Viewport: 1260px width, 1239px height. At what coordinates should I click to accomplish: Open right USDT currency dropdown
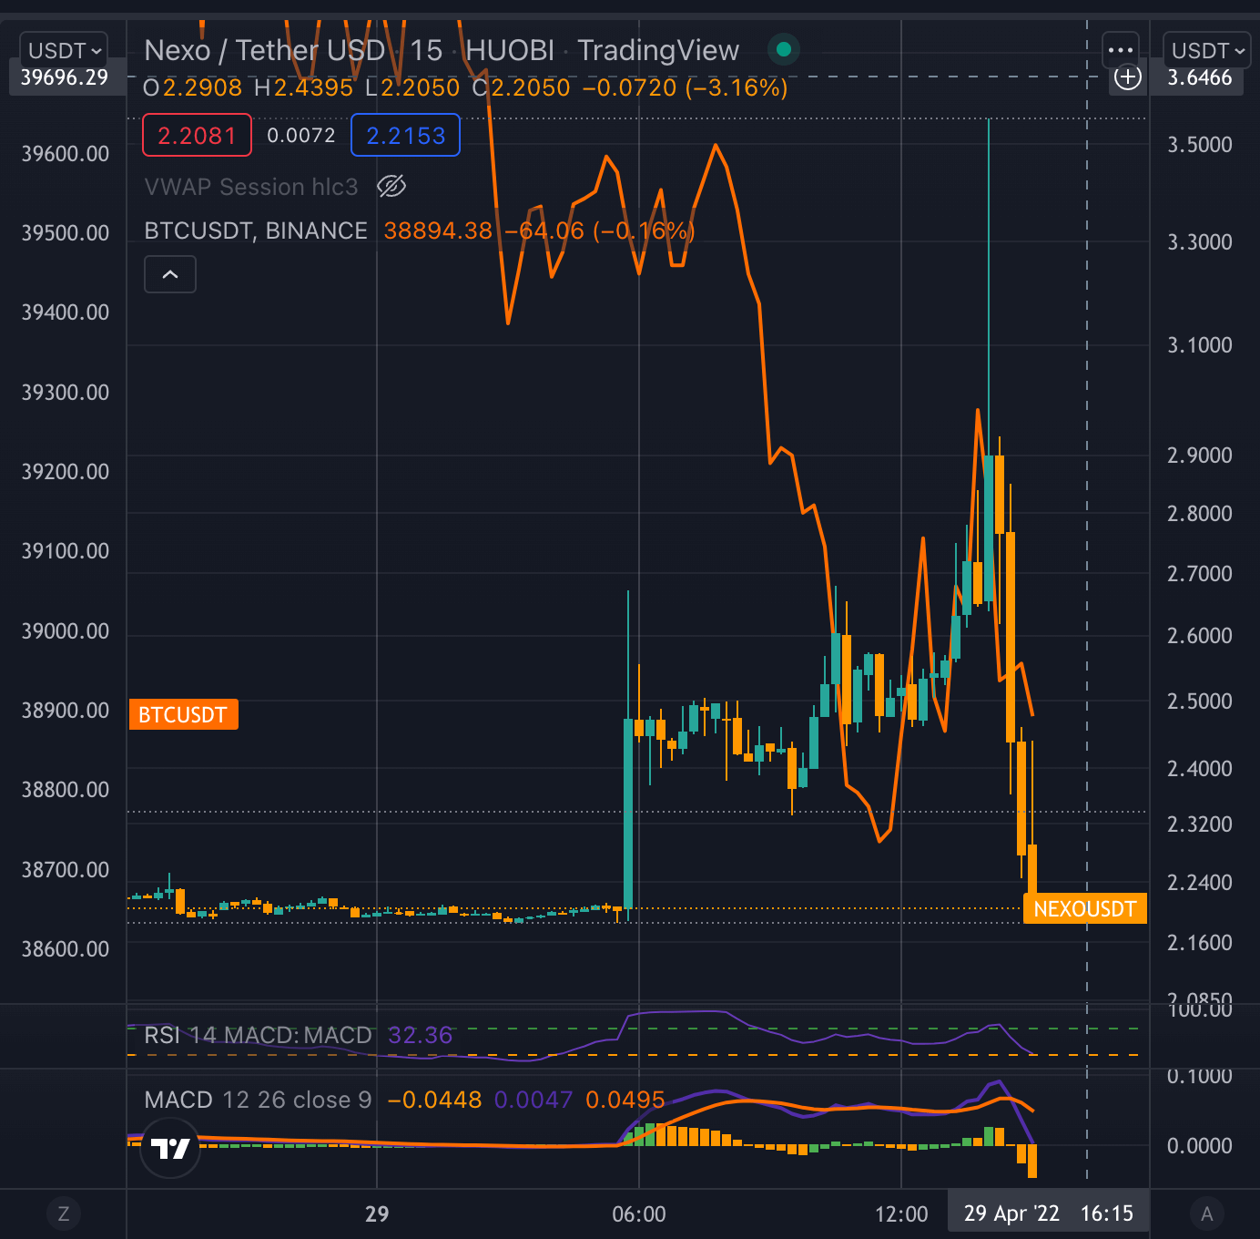coord(1207,51)
